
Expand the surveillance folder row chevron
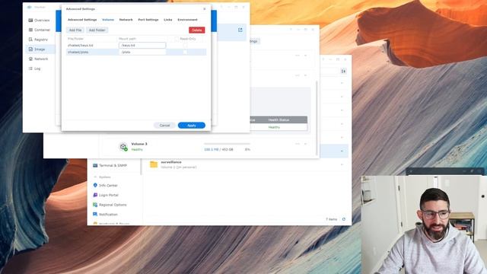342,164
